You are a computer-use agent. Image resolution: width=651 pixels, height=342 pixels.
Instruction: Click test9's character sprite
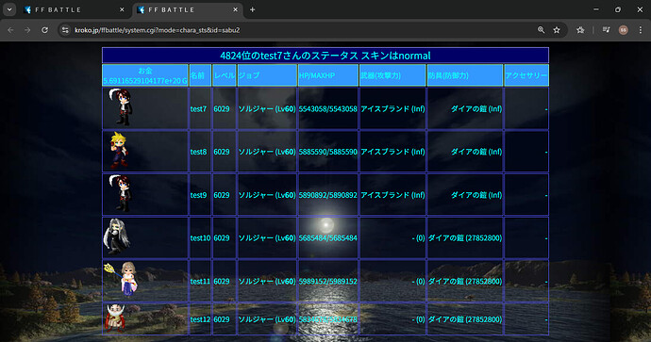[x=121, y=193]
